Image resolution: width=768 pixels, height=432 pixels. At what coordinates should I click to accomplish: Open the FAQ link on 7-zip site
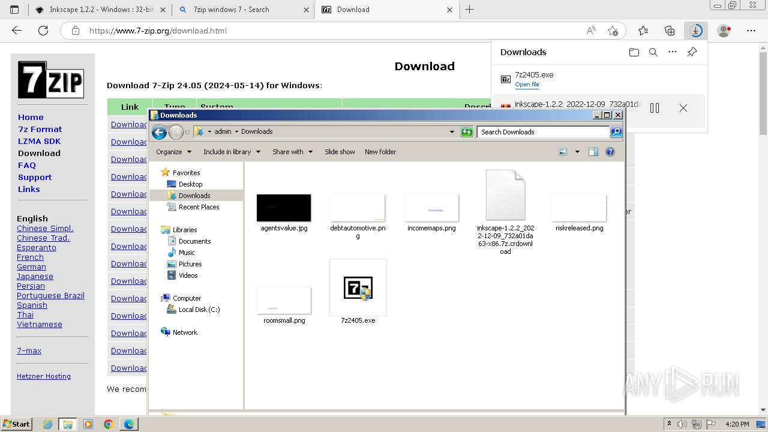click(27, 165)
